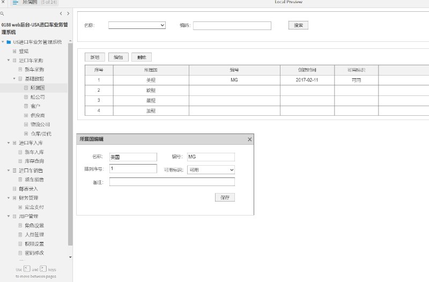Open the 名称 dropdown in search bar
429x282 pixels.
tap(137, 25)
